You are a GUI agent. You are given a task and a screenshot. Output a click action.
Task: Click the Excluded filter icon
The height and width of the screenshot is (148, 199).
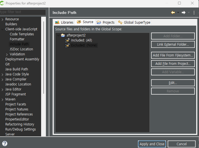[x=67, y=45]
